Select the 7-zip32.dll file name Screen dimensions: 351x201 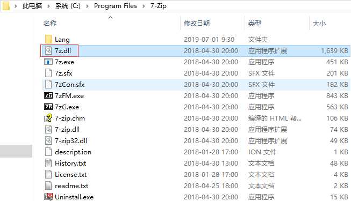pyautogui.click(x=71, y=140)
